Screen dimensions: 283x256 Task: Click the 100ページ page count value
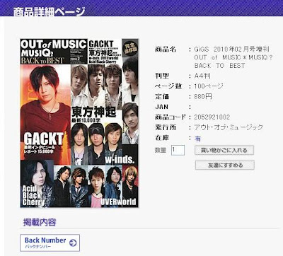coord(209,86)
